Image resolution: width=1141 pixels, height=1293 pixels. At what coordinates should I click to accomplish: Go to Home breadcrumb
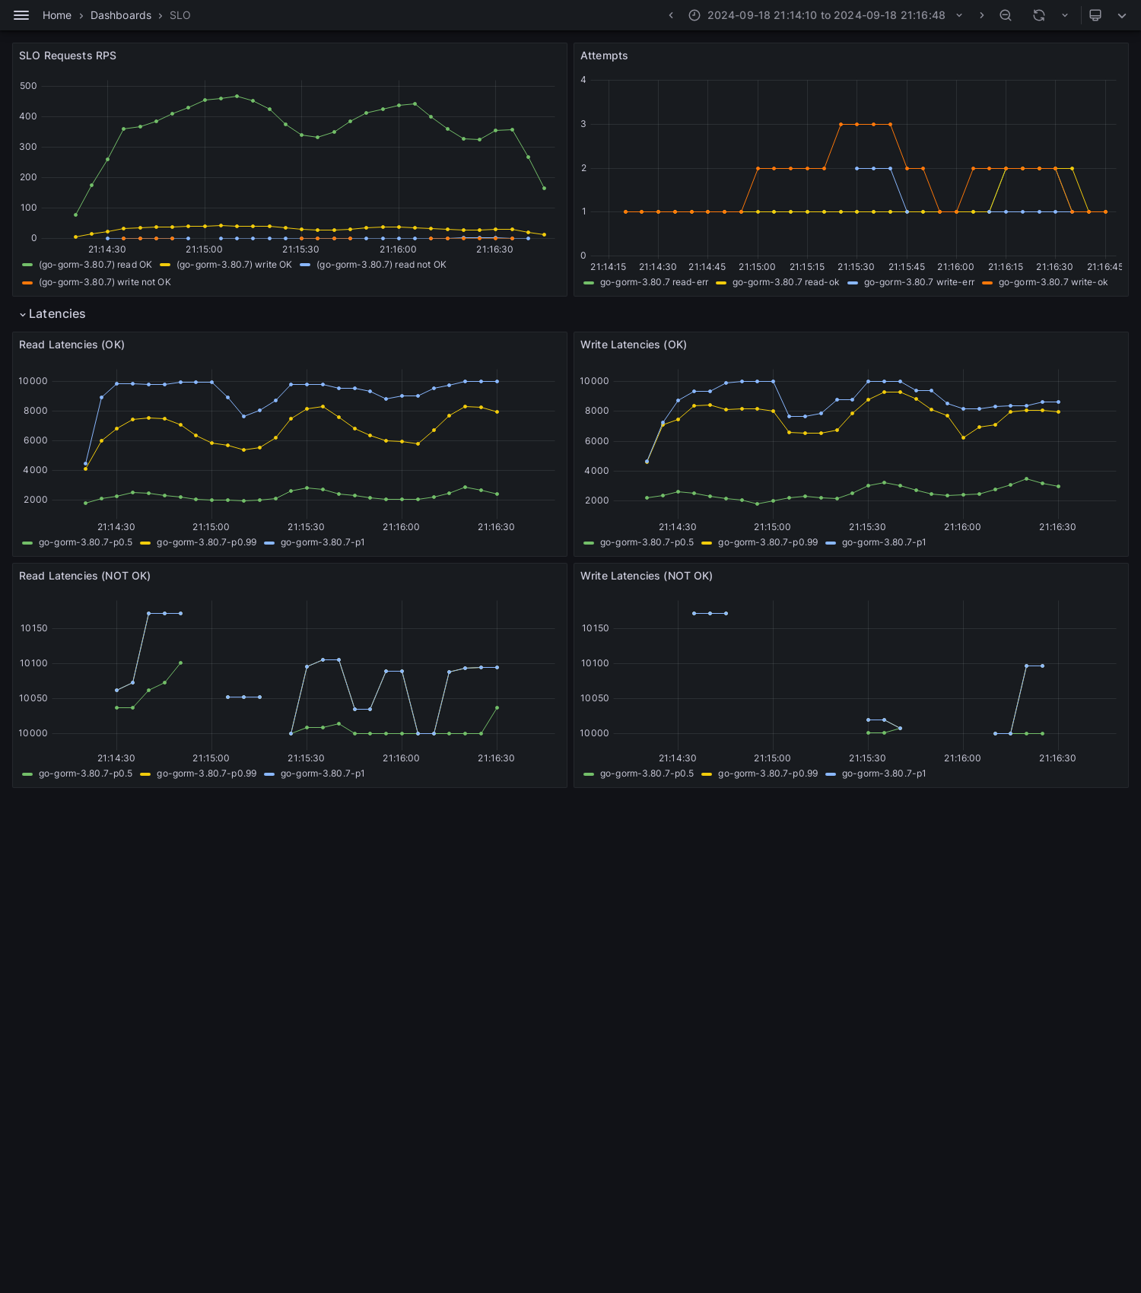click(57, 15)
